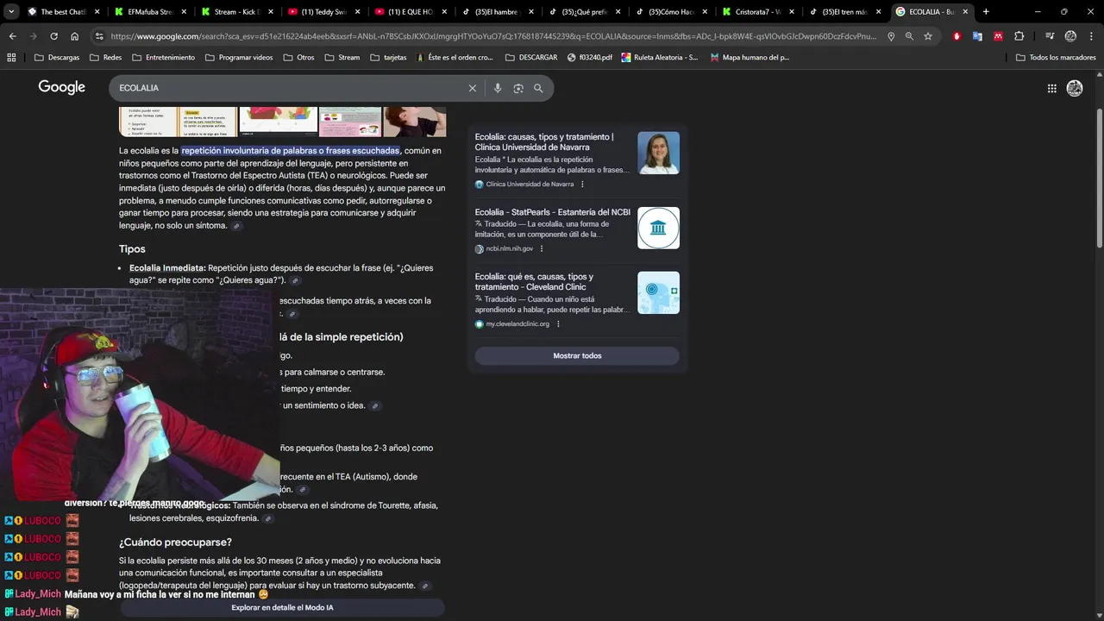Open the Chrome three-dot menu

1091,36
